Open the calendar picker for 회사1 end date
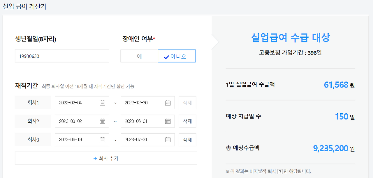The width and height of the screenshot is (373, 178). [x=168, y=103]
